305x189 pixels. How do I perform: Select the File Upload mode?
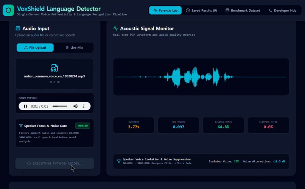click(35, 47)
